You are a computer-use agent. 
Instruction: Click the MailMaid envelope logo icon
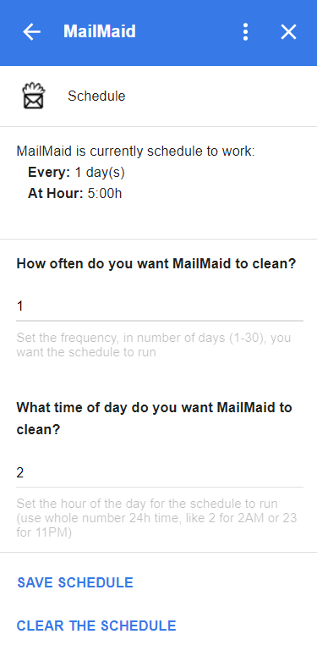pyautogui.click(x=34, y=96)
